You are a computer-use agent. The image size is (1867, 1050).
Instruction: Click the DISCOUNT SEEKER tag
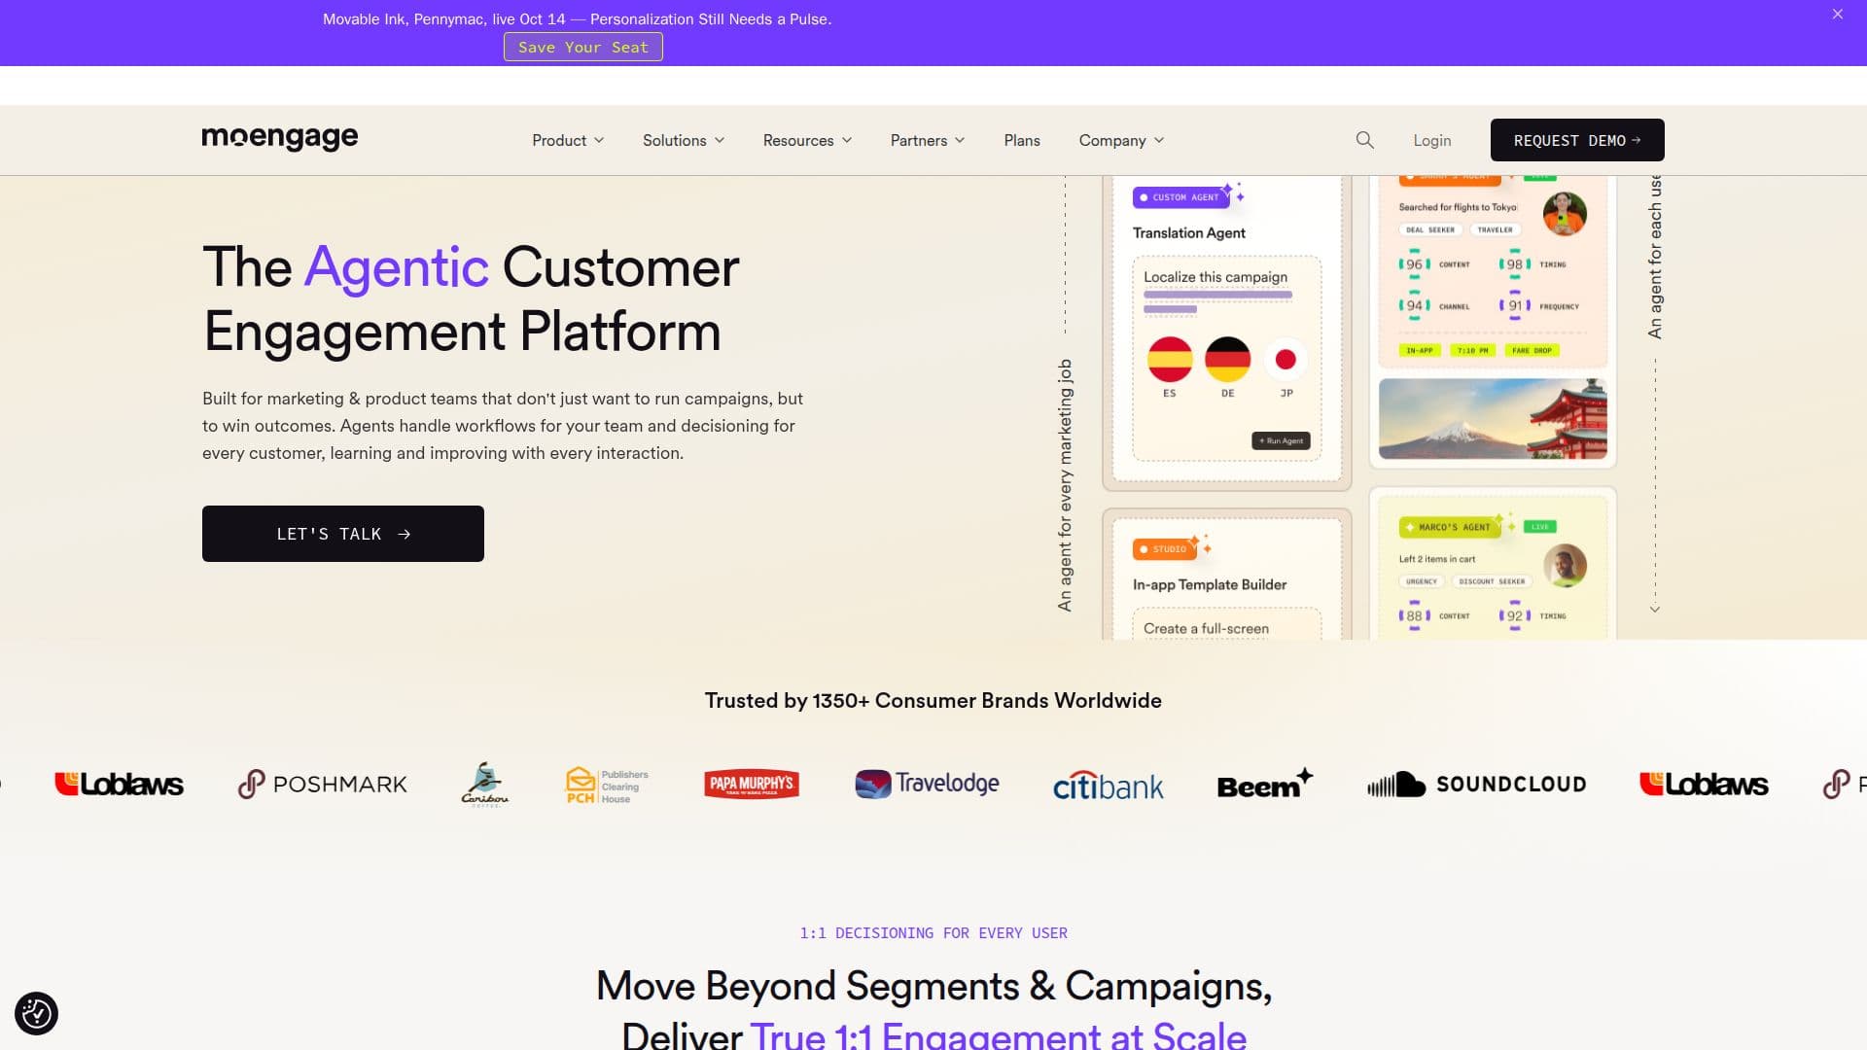1492,581
